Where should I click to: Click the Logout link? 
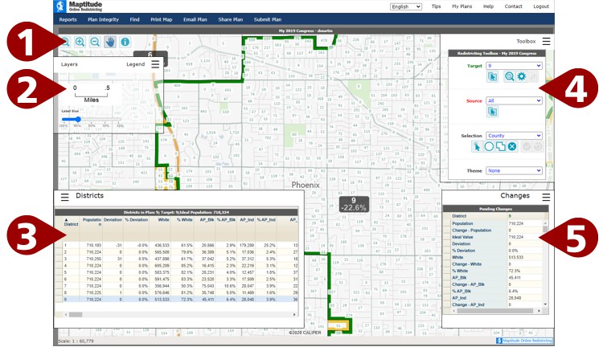pos(541,6)
